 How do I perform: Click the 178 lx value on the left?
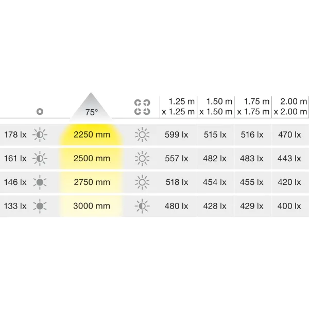point(15,135)
